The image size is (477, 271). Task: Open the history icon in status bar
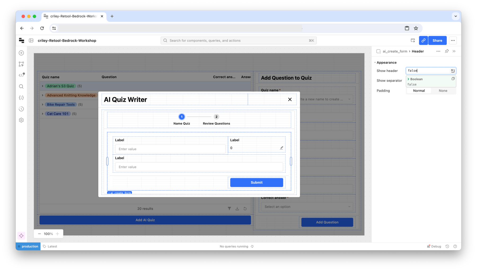click(447, 246)
